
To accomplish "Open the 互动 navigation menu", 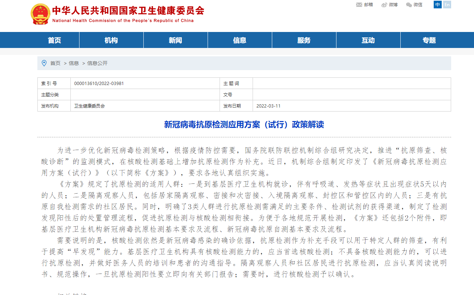I will tap(368, 40).
